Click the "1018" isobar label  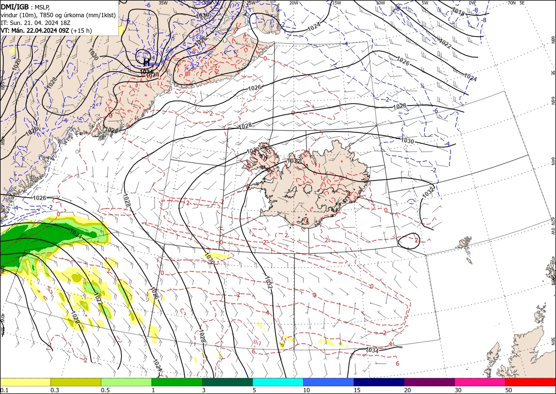[x=458, y=11]
